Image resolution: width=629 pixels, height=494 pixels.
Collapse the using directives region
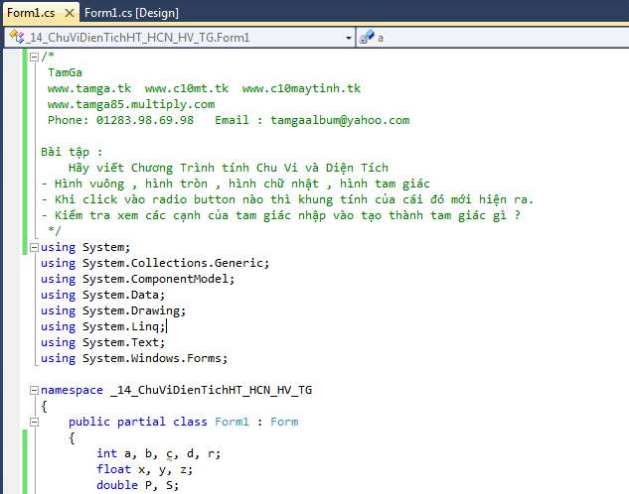pyautogui.click(x=34, y=247)
